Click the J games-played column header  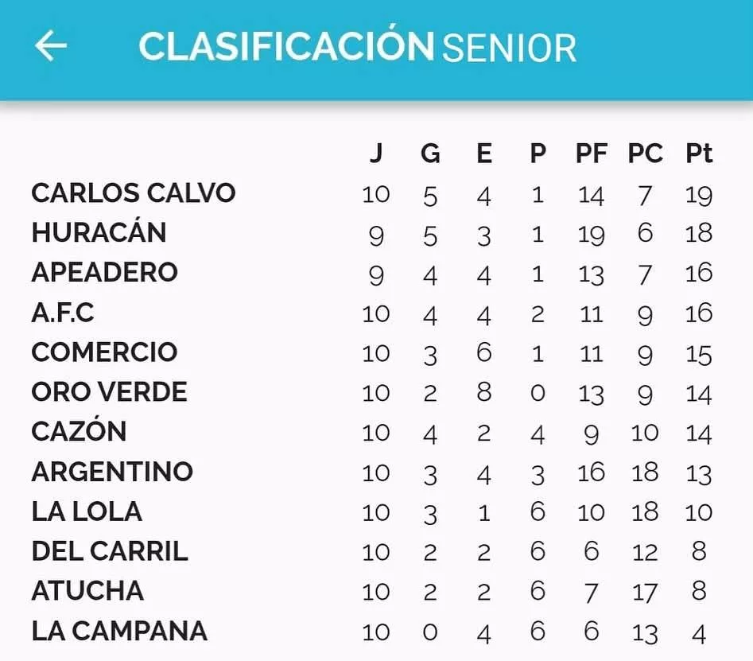click(x=376, y=154)
